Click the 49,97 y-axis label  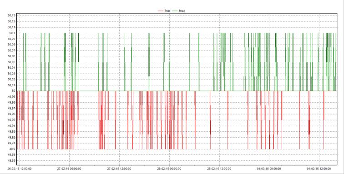click(11, 108)
